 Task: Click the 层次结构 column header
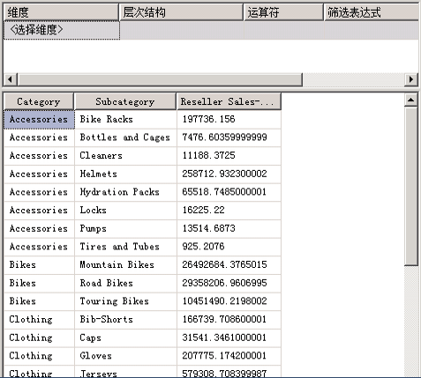(181, 12)
